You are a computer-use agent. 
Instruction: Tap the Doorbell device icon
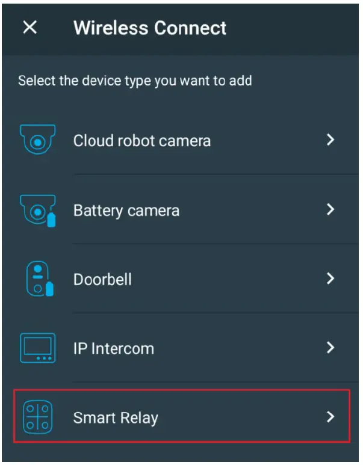(40, 279)
